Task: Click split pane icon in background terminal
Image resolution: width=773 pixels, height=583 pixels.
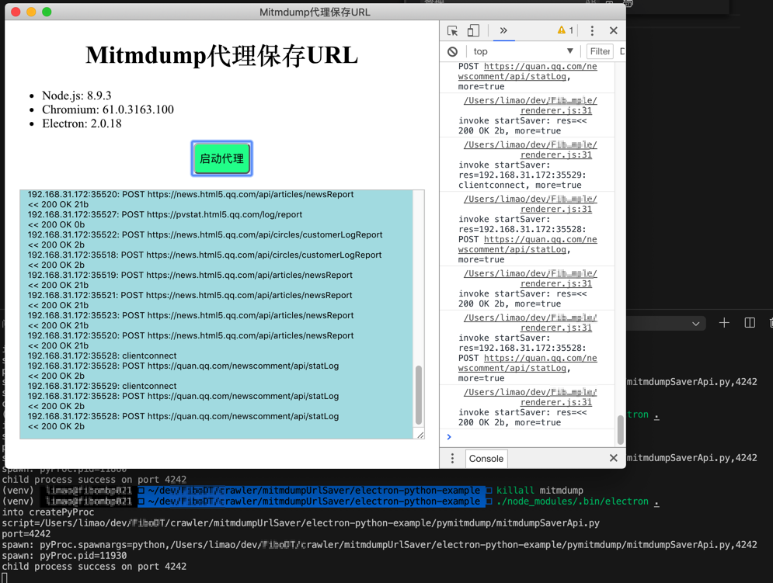Action: tap(750, 323)
